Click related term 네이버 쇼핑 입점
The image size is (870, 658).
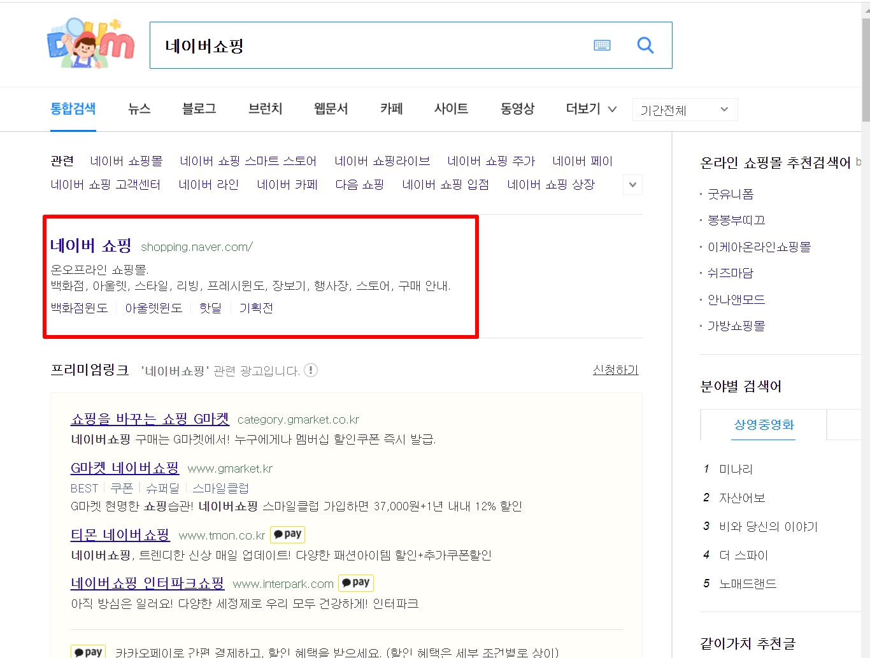tap(446, 185)
